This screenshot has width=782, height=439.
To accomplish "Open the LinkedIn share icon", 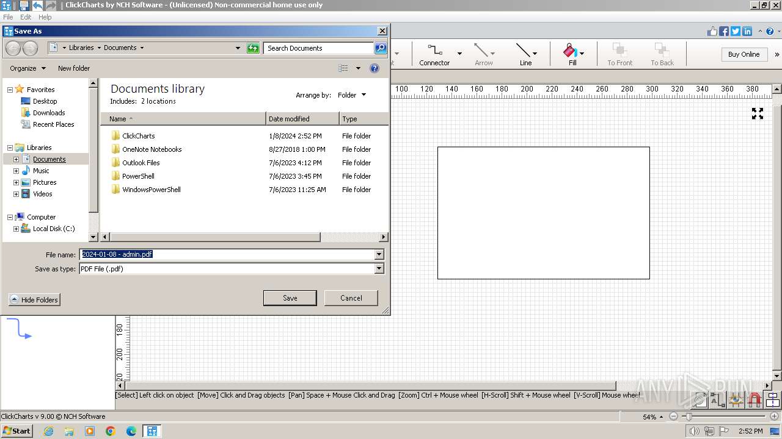I will click(x=747, y=31).
